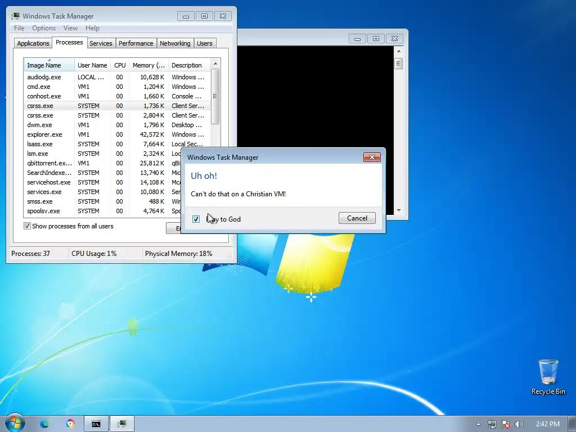
Task: Select the audiodg.exe process row
Action: (117, 77)
